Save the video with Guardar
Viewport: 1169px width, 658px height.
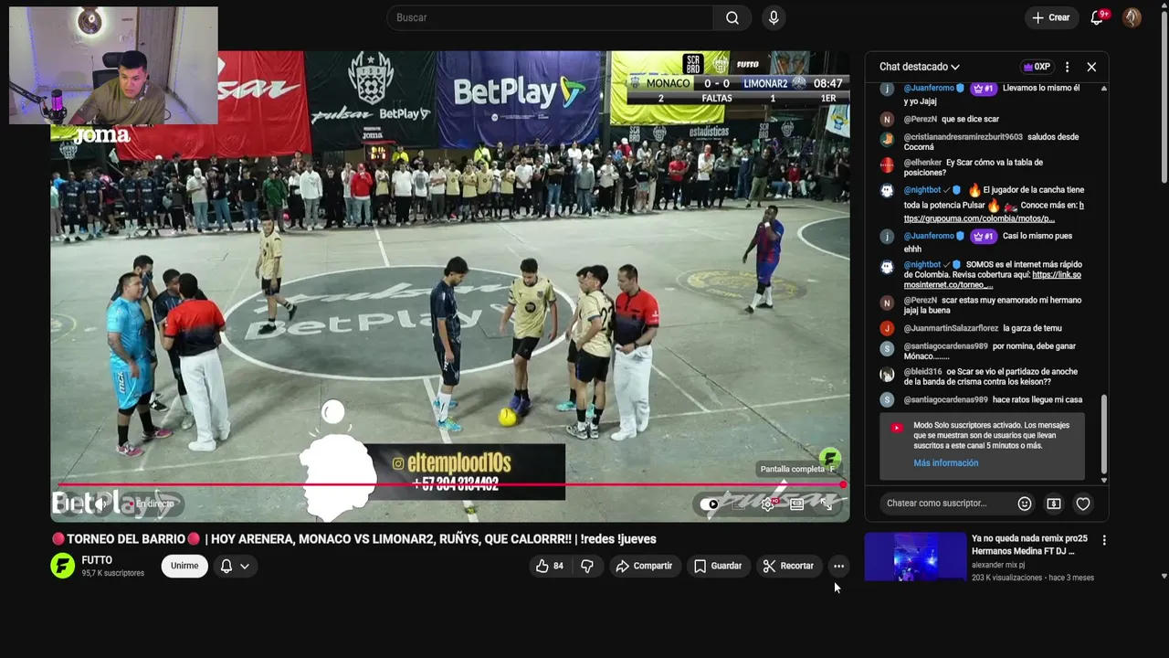pyautogui.click(x=718, y=566)
